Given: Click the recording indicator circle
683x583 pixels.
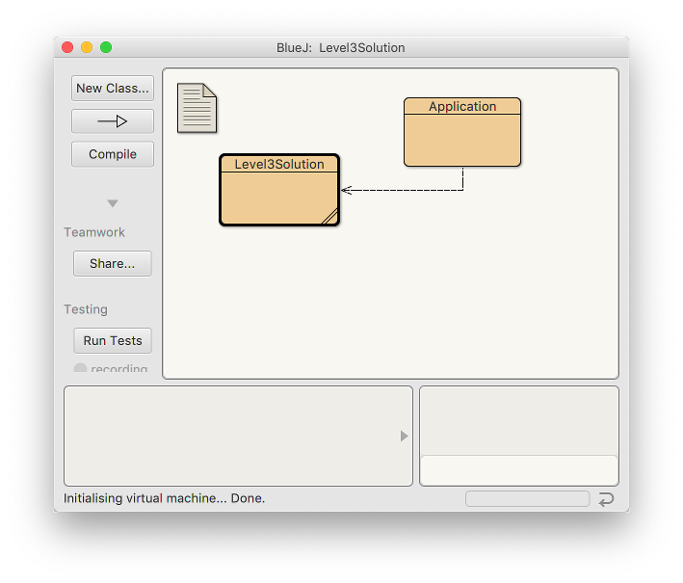Looking at the screenshot, I should [x=80, y=369].
